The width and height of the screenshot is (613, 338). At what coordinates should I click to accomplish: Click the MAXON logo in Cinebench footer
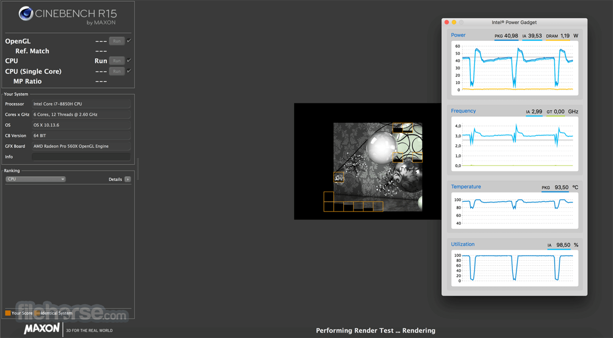click(42, 329)
